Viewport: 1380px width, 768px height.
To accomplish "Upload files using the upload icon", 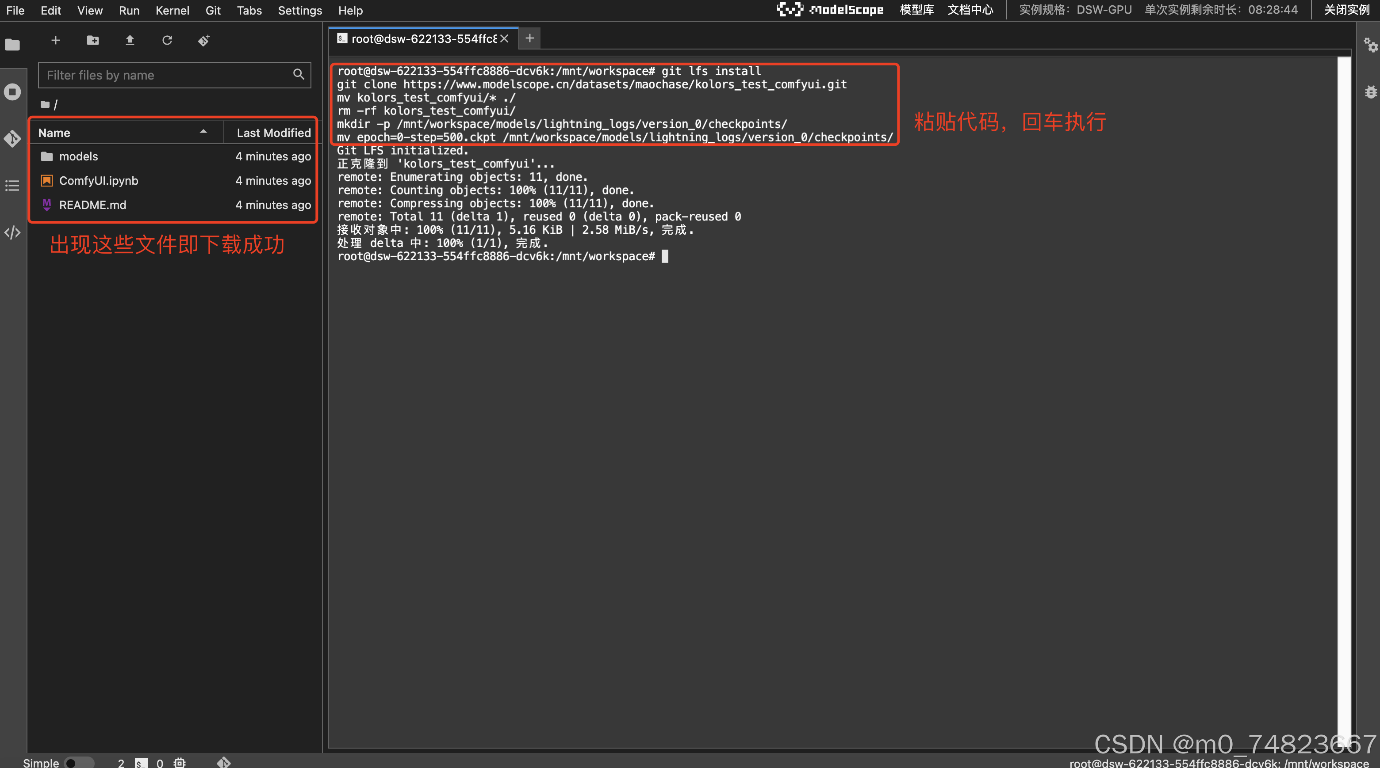I will coord(130,40).
